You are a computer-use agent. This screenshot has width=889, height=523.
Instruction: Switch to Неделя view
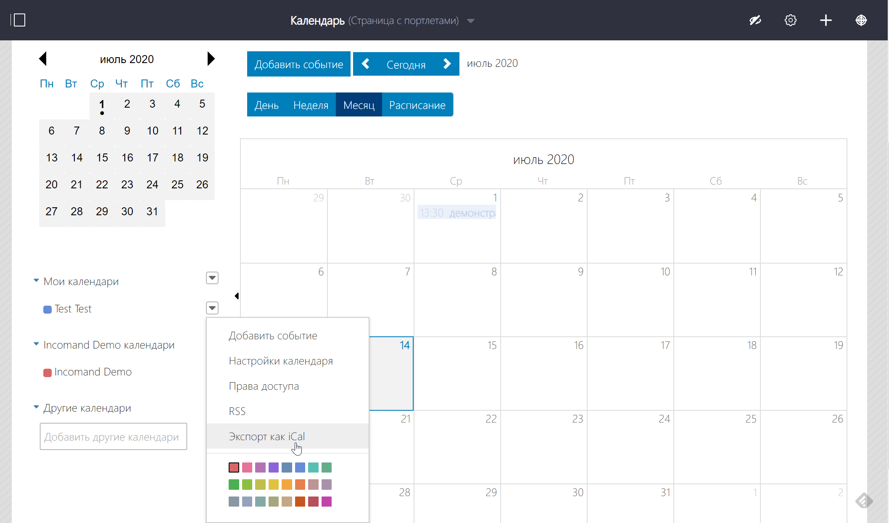click(x=311, y=105)
